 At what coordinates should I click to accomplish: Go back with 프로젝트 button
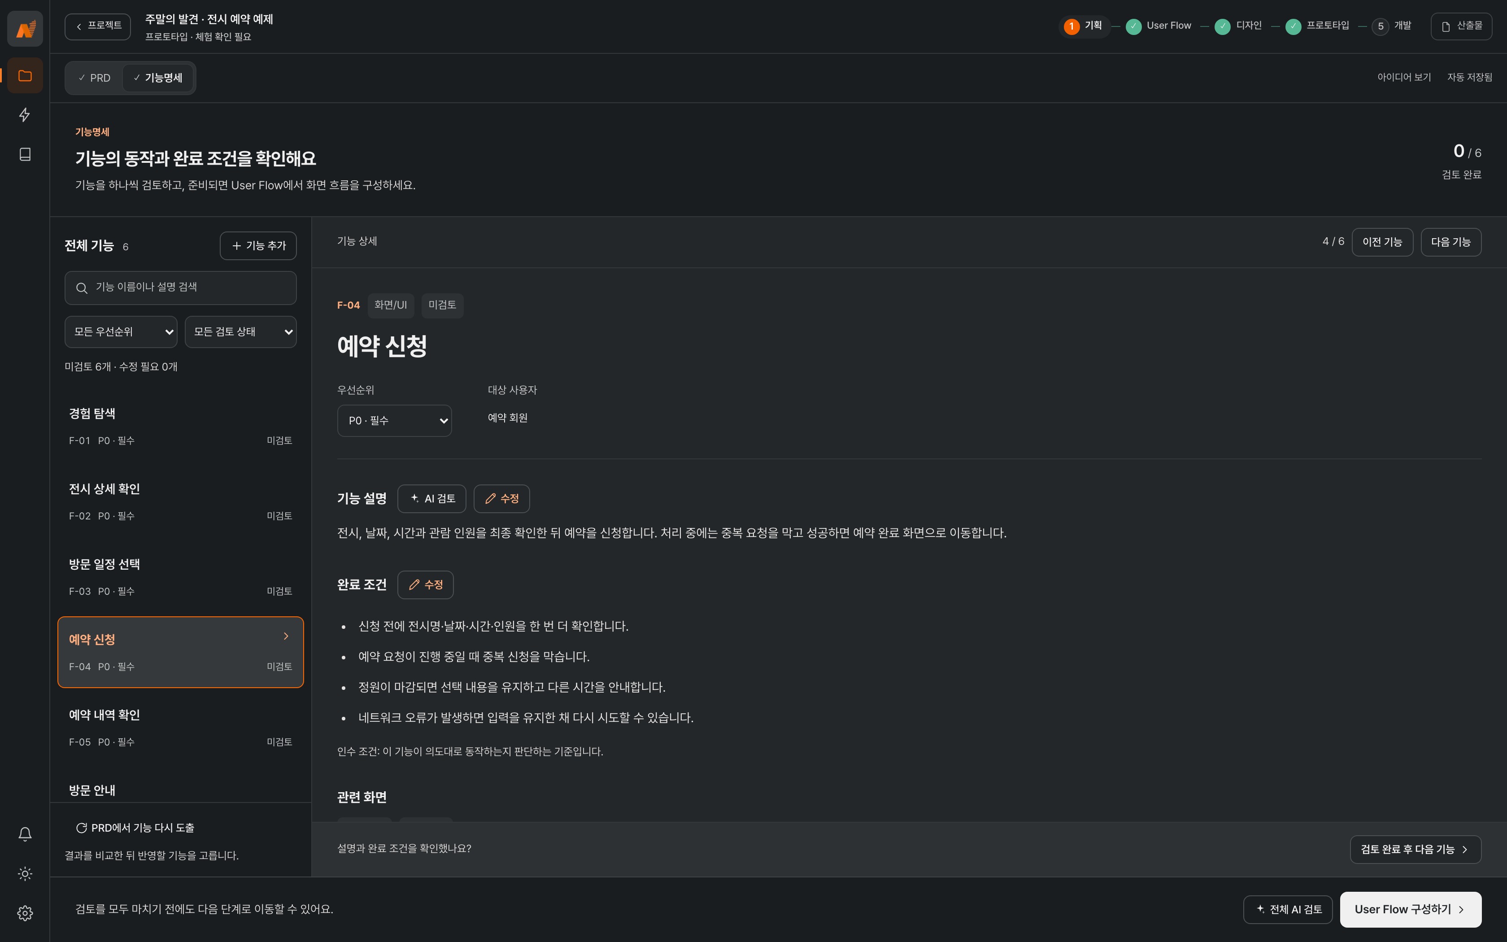98,26
